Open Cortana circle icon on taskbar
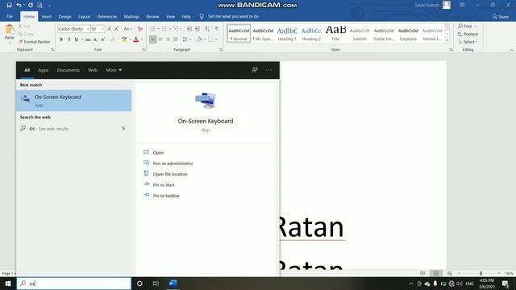 pos(139,284)
